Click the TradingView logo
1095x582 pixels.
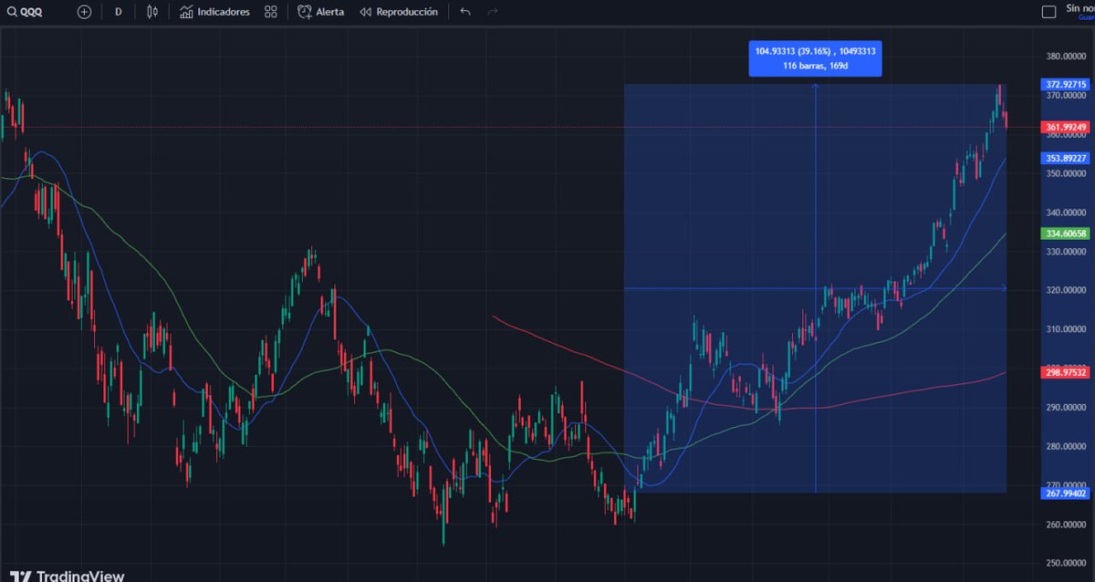point(64,573)
